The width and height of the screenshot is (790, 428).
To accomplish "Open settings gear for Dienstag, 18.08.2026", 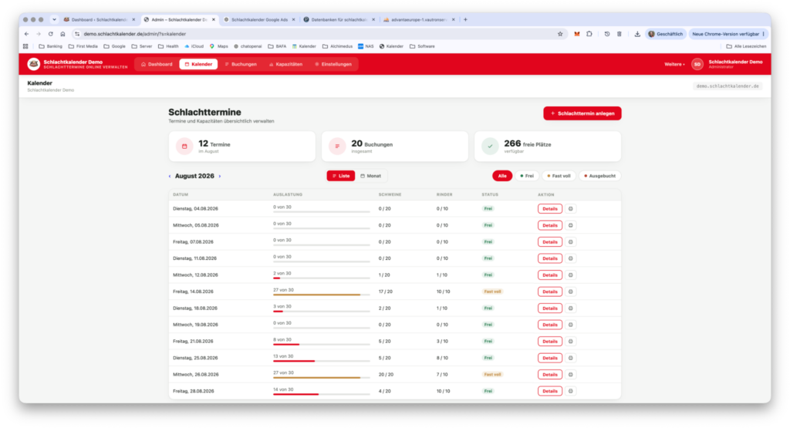I will click(570, 308).
